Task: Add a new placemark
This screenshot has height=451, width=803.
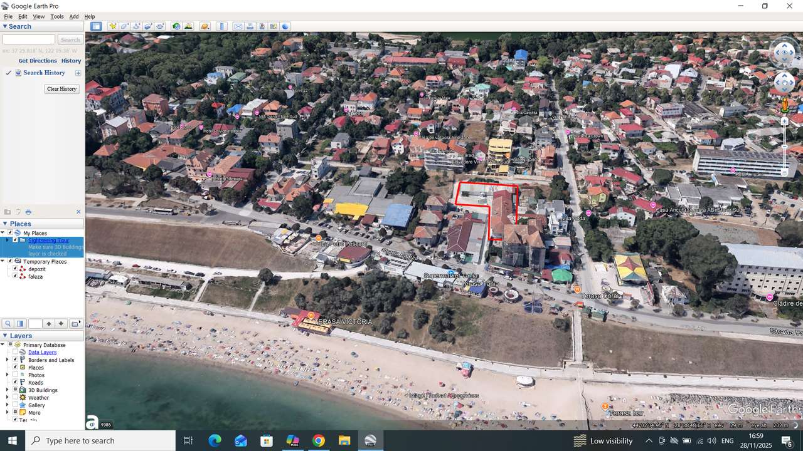Action: 114,26
